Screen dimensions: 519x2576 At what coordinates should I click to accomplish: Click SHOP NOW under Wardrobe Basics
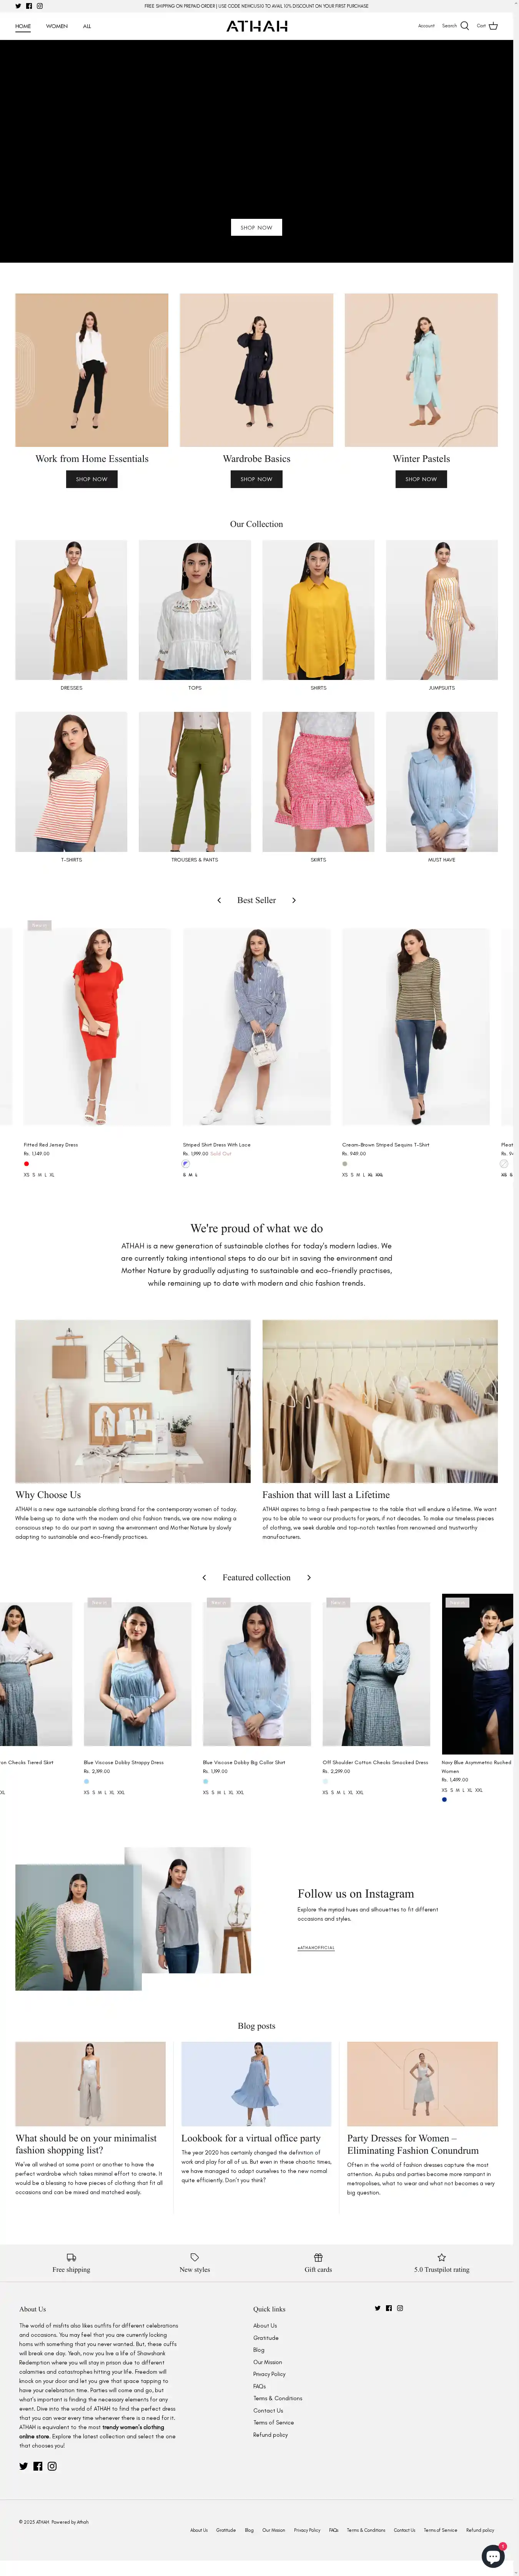(x=256, y=479)
